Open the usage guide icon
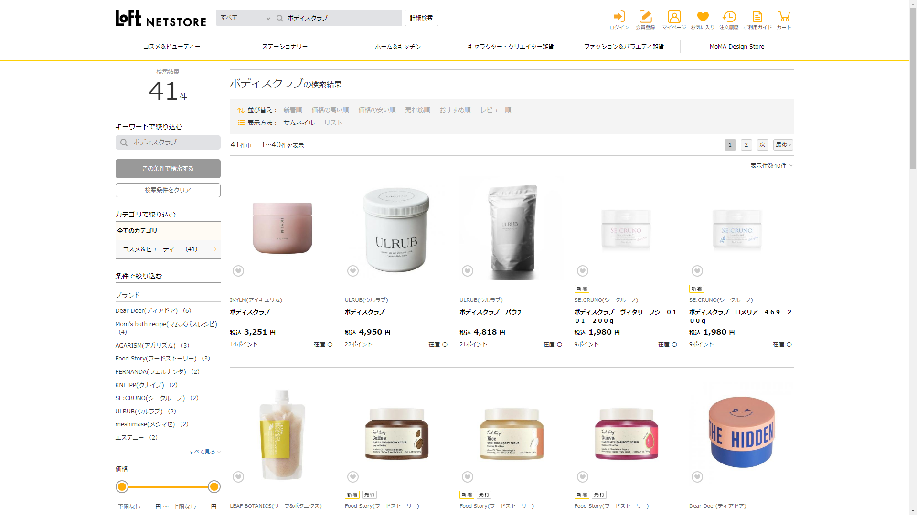This screenshot has height=515, width=917. click(757, 20)
